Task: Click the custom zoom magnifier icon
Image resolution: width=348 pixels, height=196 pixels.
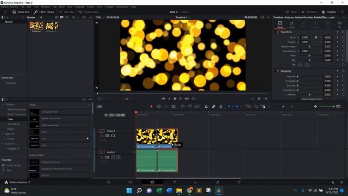Action: 263,107
